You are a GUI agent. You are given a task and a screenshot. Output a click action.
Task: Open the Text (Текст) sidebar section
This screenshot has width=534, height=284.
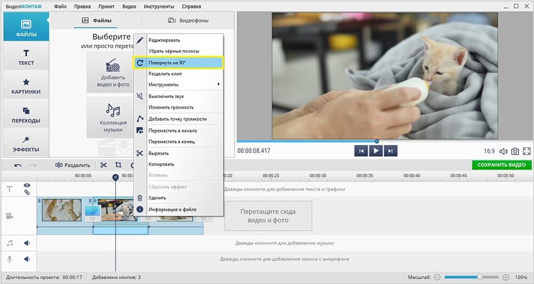26,57
